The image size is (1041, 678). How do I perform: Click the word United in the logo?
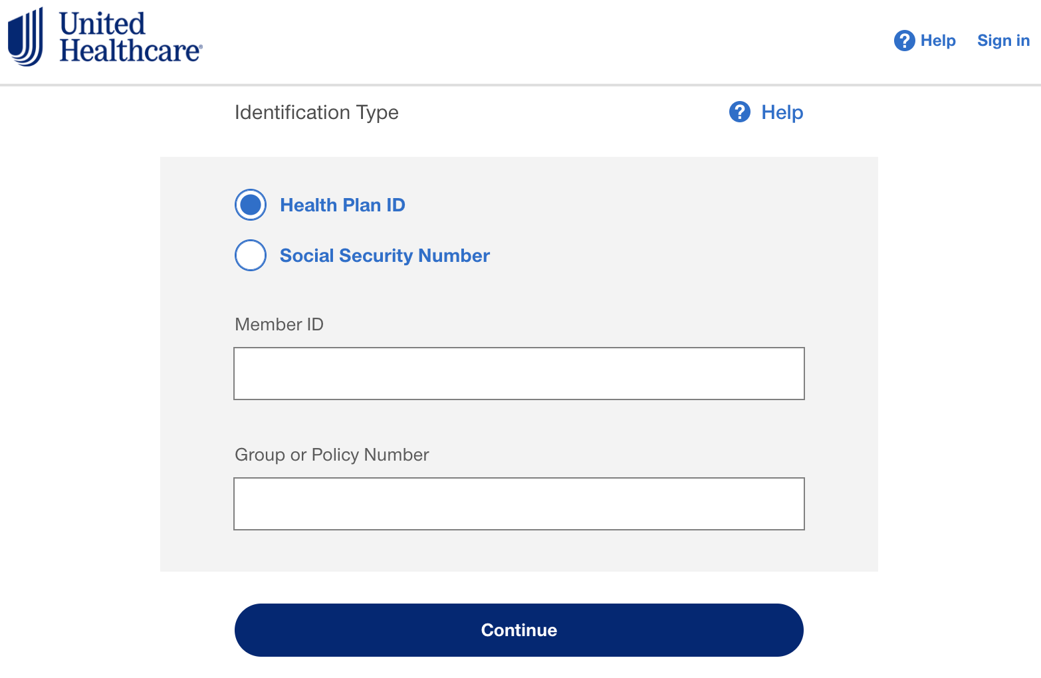pos(102,24)
